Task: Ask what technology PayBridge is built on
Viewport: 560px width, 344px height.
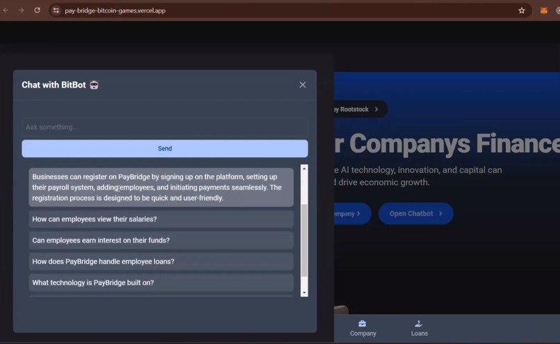Action: pyautogui.click(x=161, y=283)
